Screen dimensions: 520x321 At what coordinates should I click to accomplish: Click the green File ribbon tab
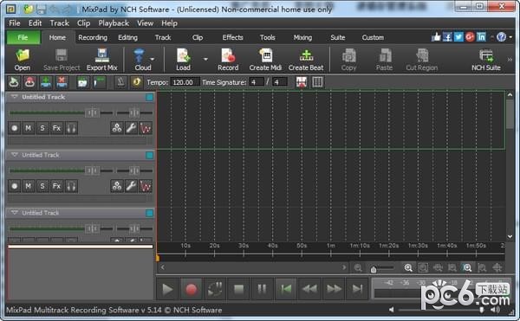pos(23,37)
